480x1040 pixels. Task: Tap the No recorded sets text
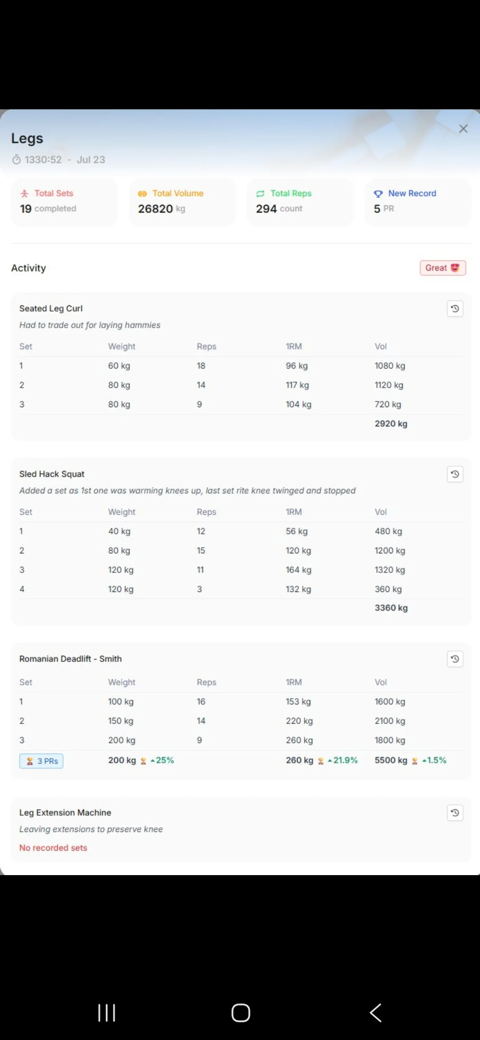[53, 848]
